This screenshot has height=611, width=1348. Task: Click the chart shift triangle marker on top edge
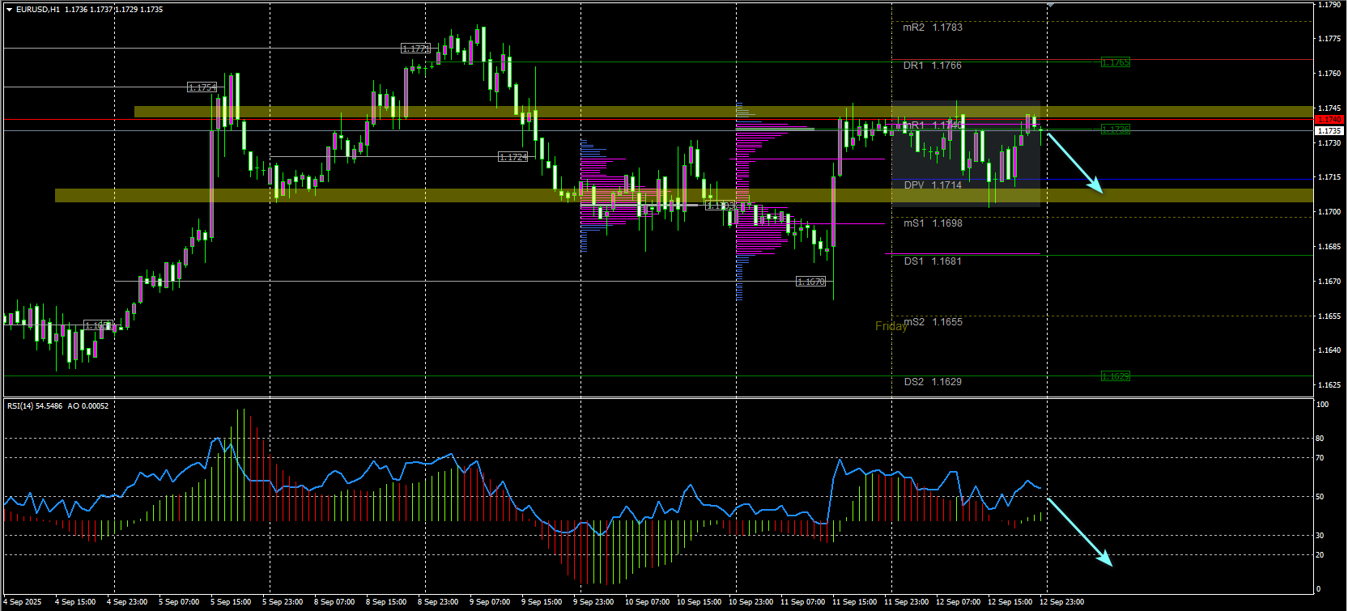[1050, 5]
